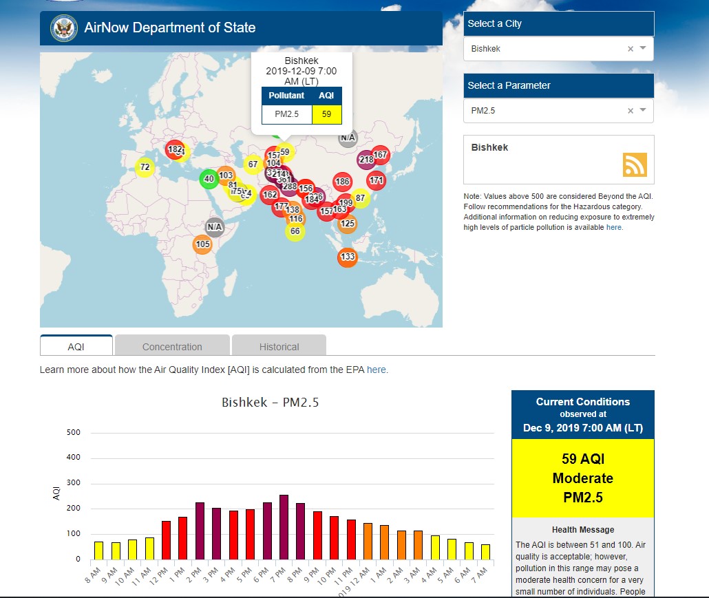The image size is (709, 598).
Task: Click the orange RSS feed icon
Action: (634, 165)
